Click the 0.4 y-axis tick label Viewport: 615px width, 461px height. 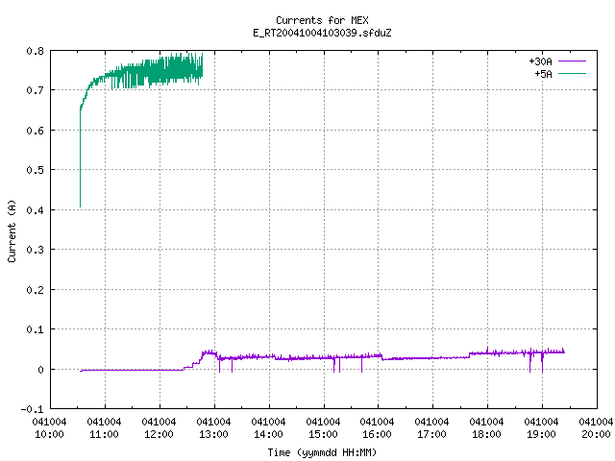[35, 210]
